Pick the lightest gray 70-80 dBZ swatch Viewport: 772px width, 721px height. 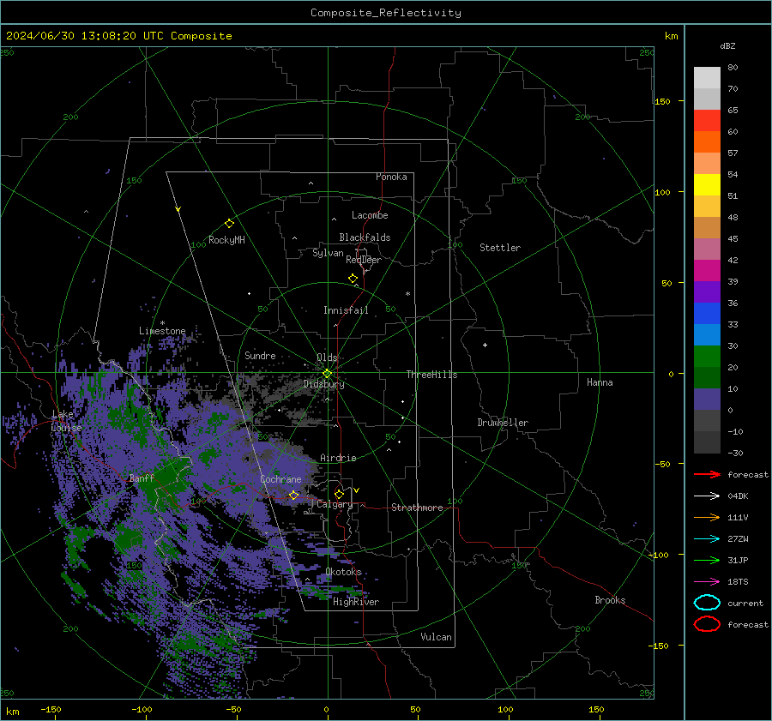707,78
